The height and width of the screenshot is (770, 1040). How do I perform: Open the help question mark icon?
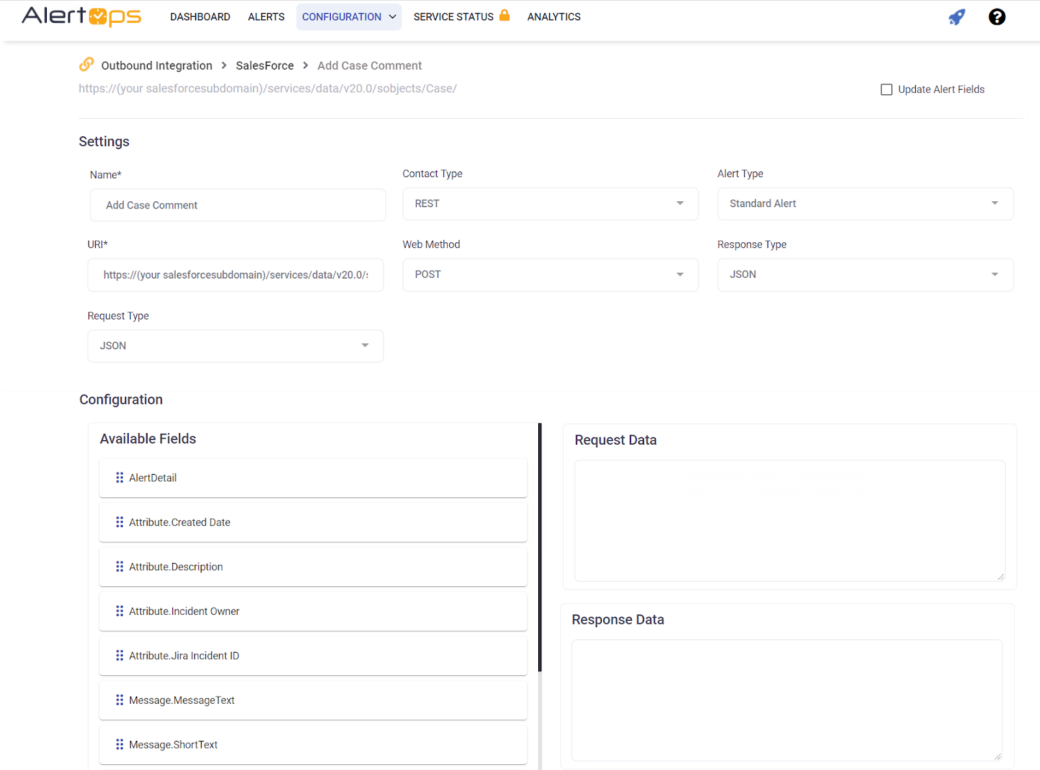(x=996, y=17)
